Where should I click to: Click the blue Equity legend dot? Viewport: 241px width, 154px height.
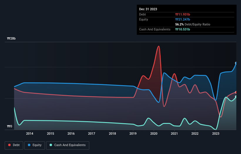tap(29, 145)
